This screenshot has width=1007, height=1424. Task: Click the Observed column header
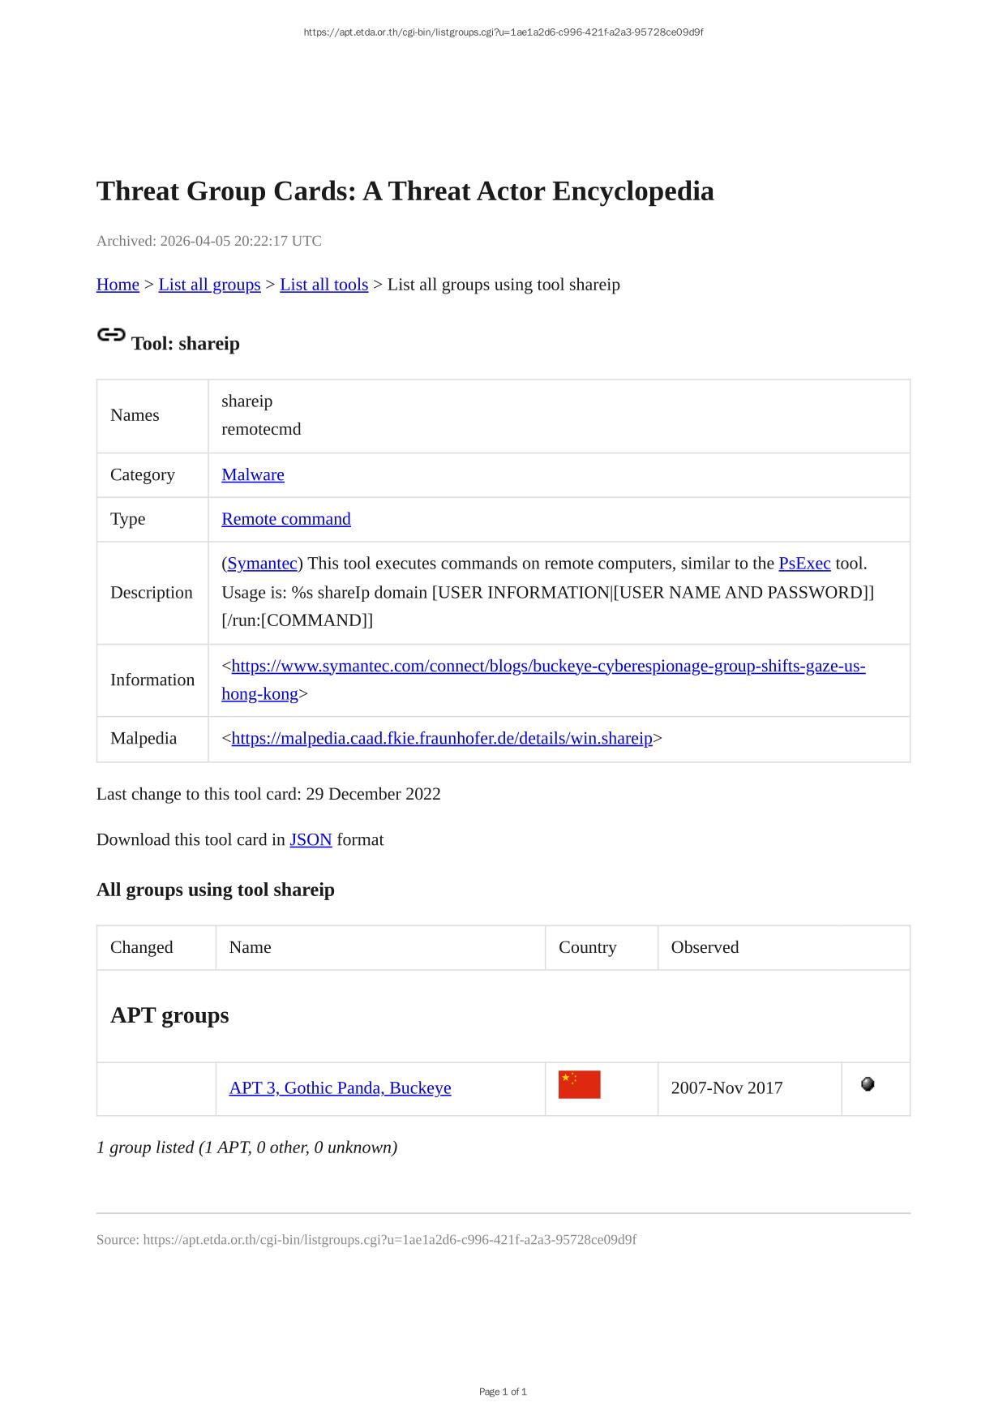705,948
